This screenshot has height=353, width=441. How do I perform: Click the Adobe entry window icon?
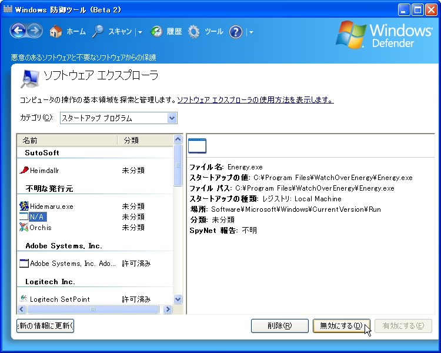coord(24,263)
